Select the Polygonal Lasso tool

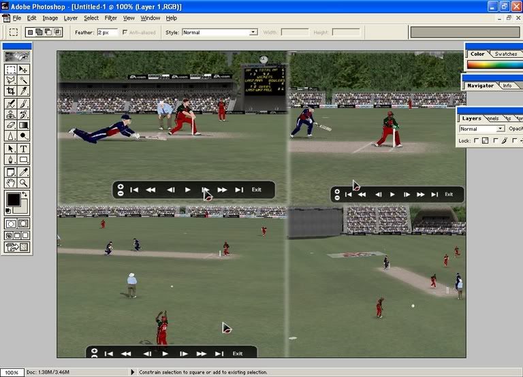point(11,80)
